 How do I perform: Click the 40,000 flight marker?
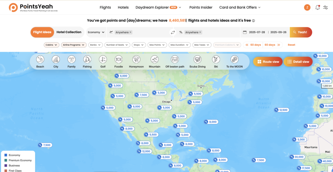coord(325,161)
